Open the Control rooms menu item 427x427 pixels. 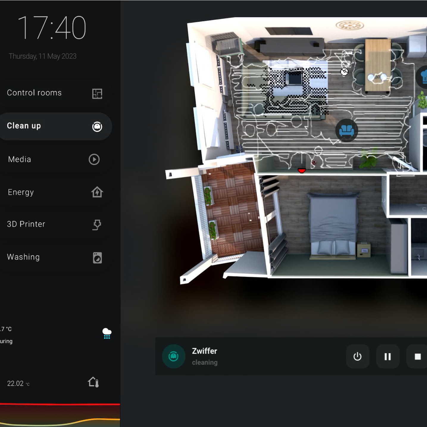[34, 93]
